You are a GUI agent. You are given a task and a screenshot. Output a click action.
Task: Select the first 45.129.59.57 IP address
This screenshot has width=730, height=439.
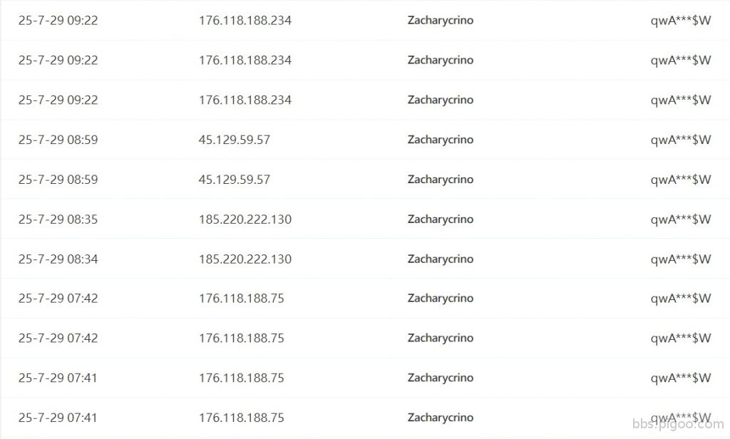(x=235, y=140)
